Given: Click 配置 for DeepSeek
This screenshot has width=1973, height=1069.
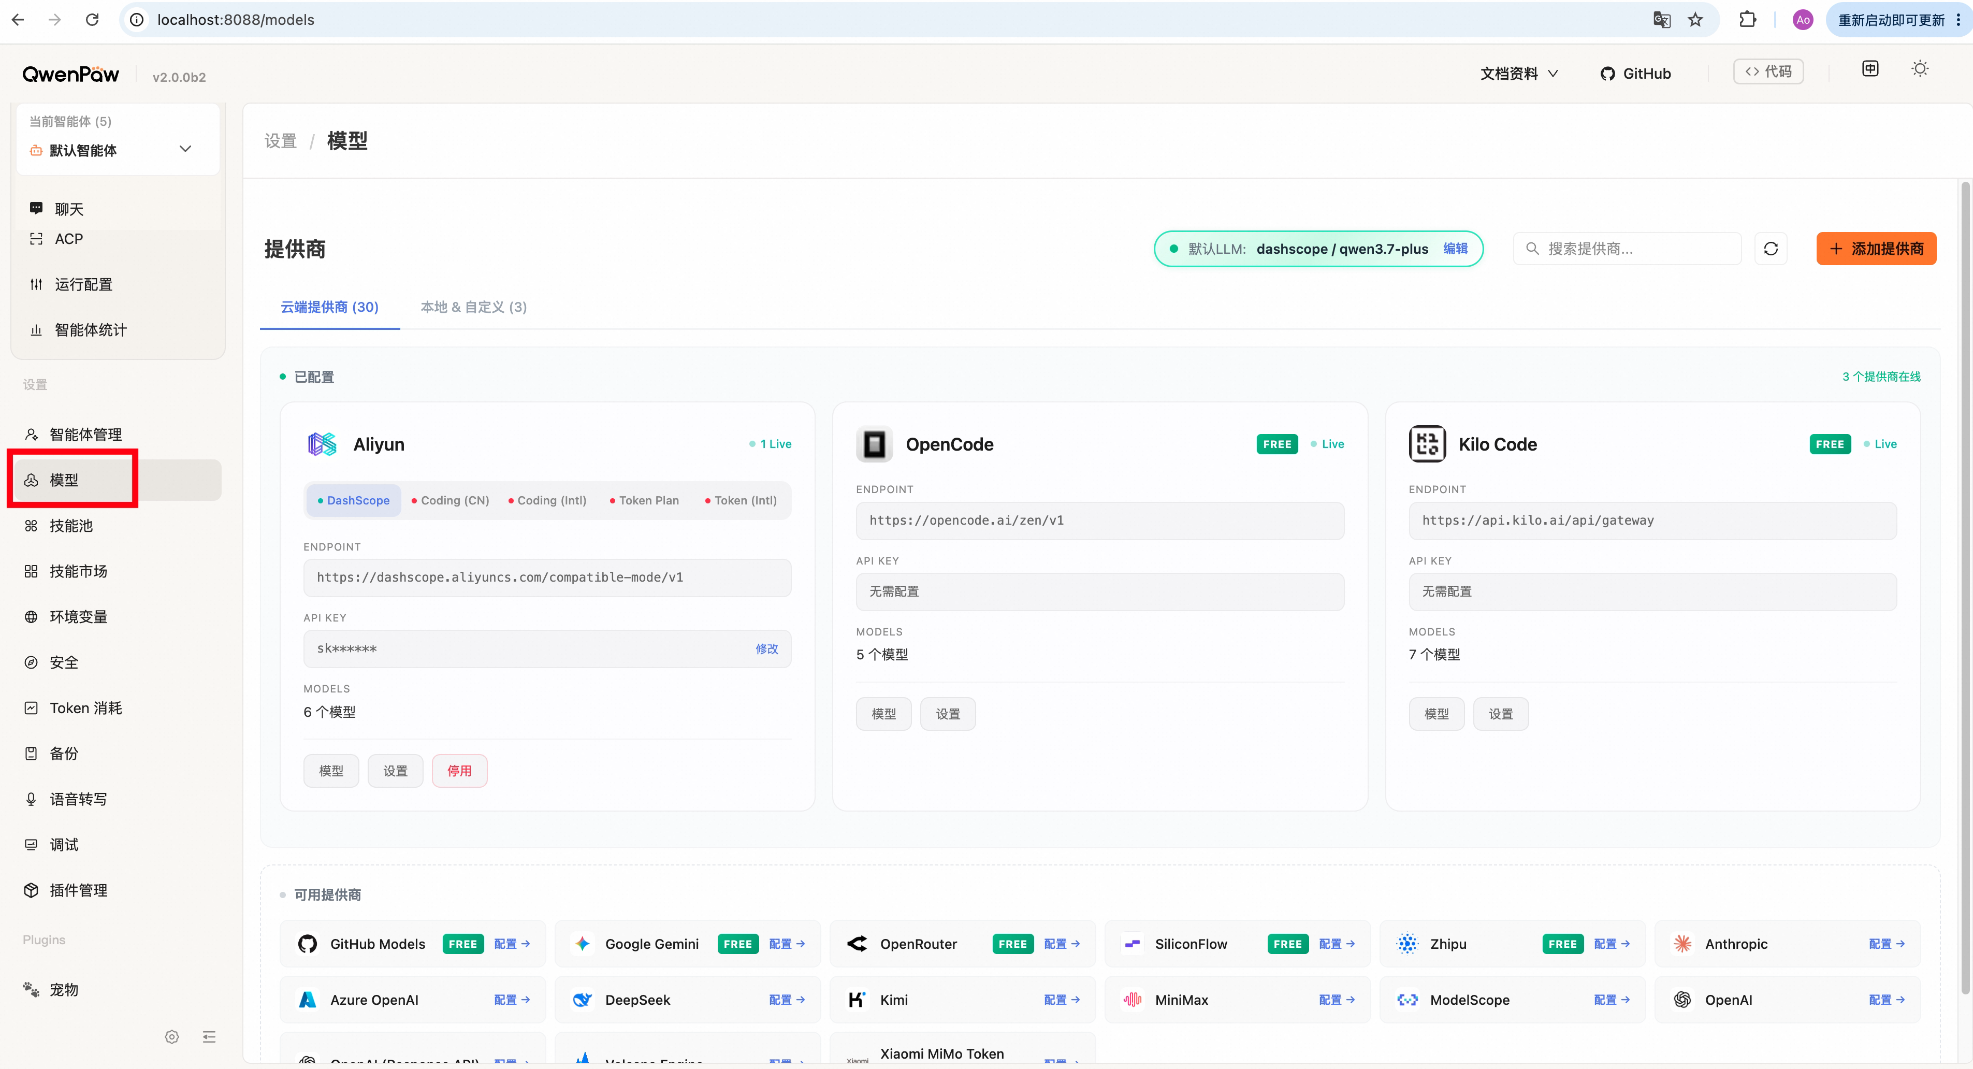Looking at the screenshot, I should point(787,1000).
